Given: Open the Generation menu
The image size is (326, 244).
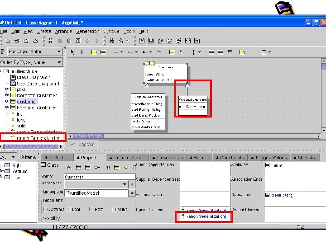Looking at the screenshot, I should tap(87, 31).
